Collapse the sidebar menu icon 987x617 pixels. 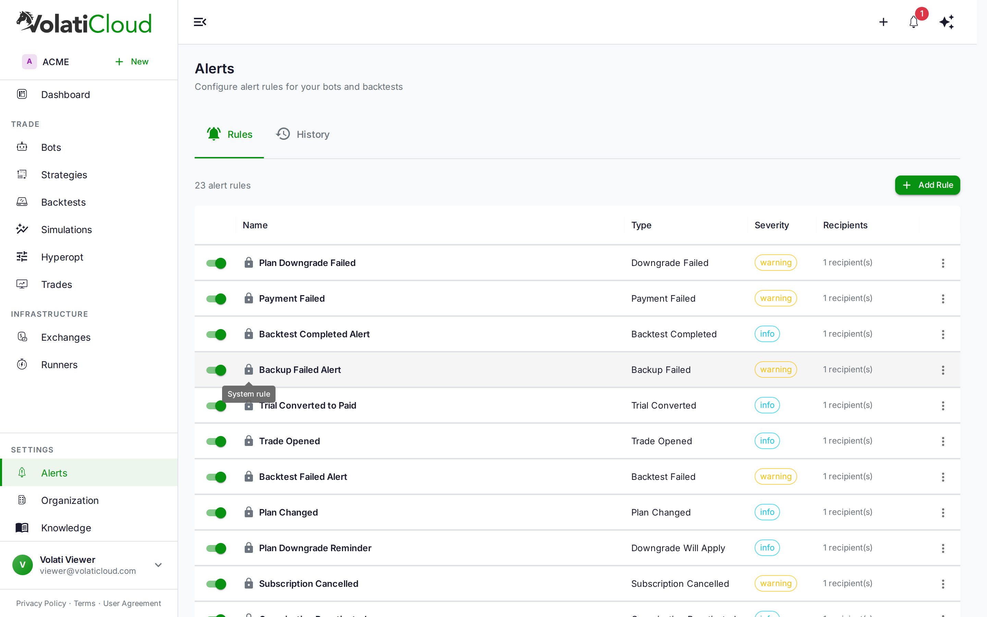point(200,22)
